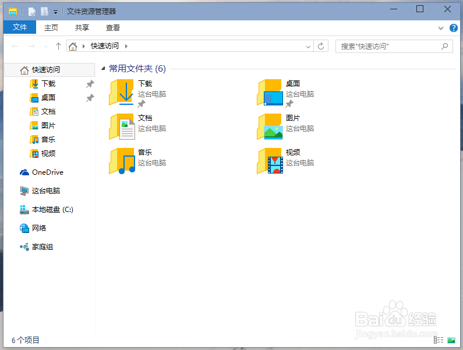Click the home icon in the address bar
The width and height of the screenshot is (463, 350).
73,46
